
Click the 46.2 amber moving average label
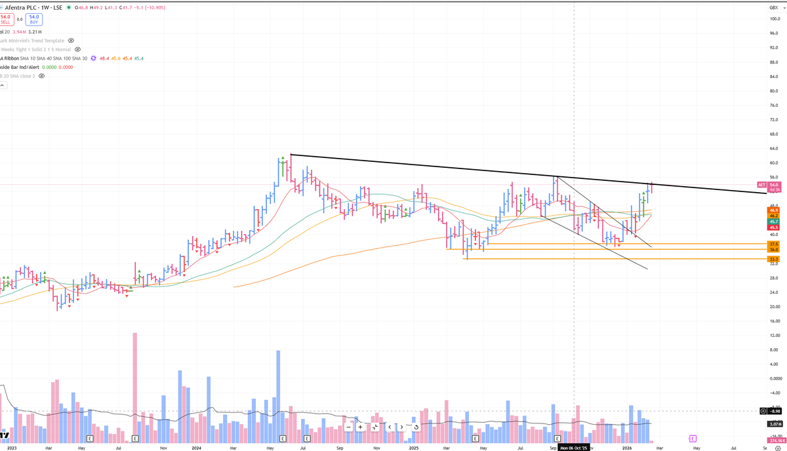(773, 216)
